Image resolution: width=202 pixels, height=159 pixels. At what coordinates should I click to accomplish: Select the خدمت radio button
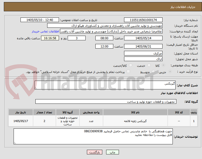[149, 65]
